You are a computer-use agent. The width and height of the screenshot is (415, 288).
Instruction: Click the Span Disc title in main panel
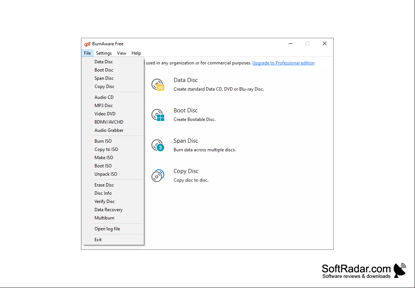click(186, 141)
